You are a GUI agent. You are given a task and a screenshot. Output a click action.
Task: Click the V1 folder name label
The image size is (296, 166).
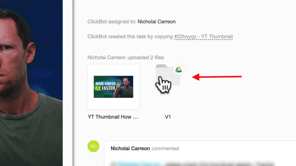pos(168,117)
